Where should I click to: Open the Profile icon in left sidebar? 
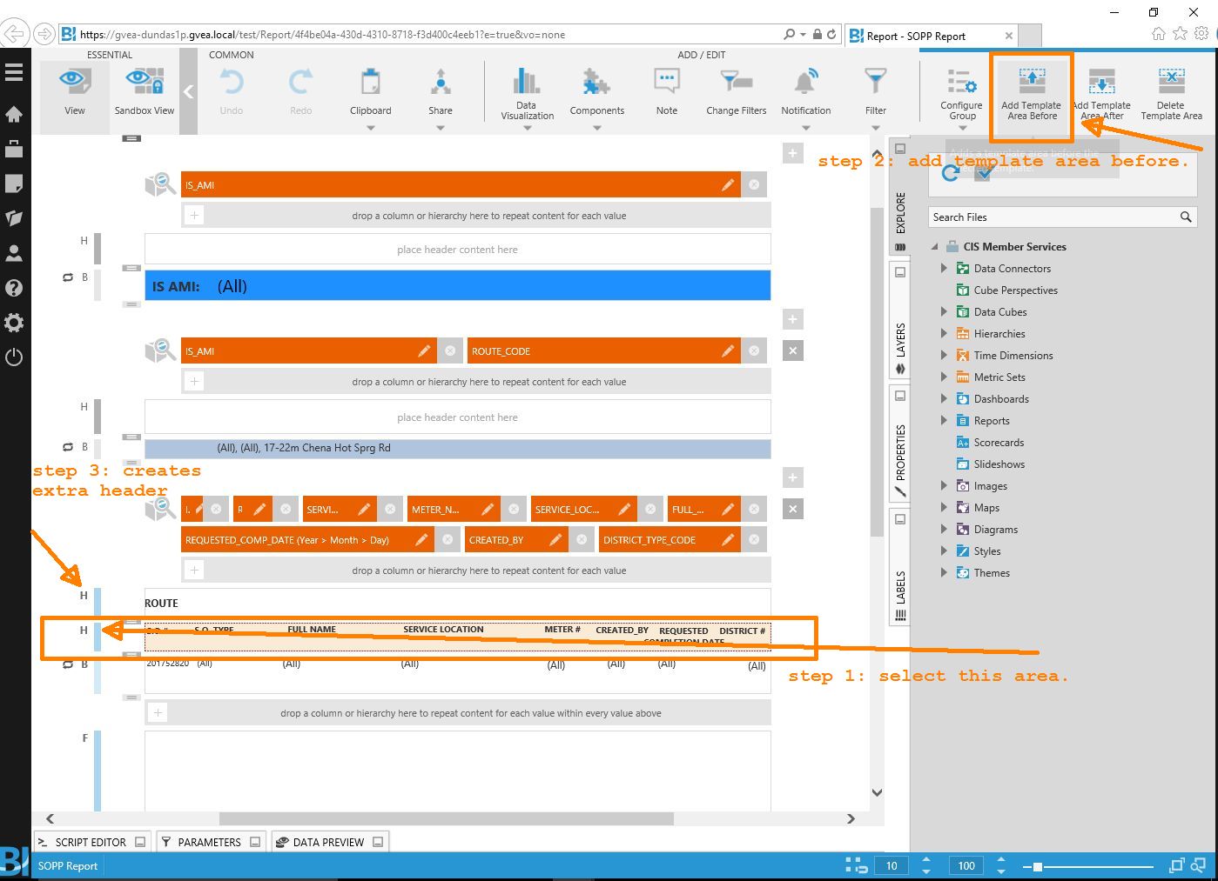click(14, 253)
